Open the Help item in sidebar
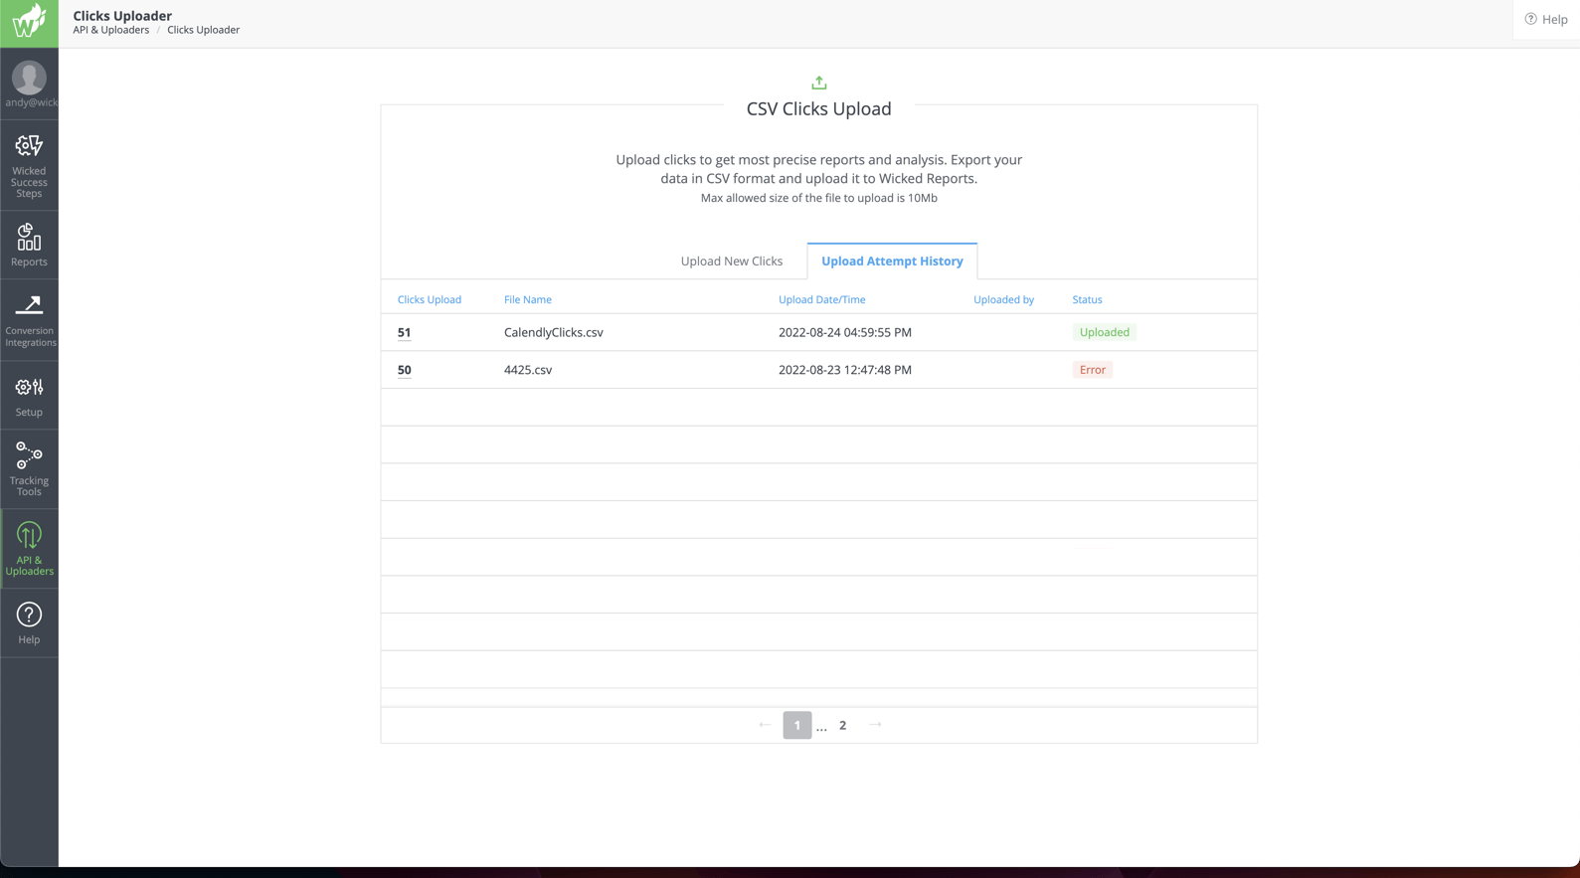 point(29,623)
